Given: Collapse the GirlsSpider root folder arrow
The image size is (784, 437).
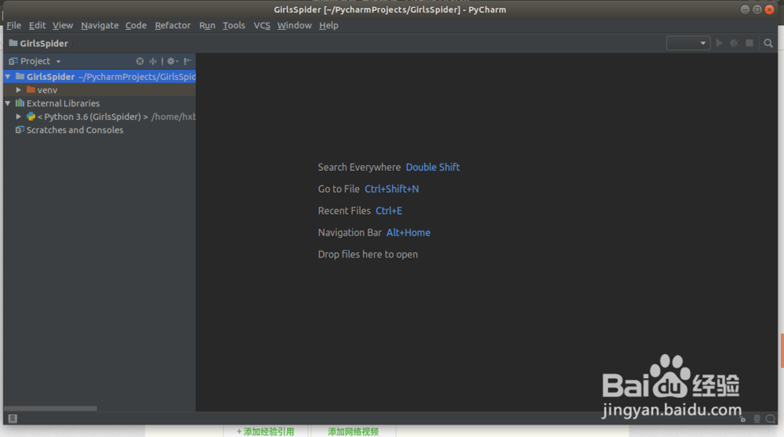Looking at the screenshot, I should click(x=8, y=77).
